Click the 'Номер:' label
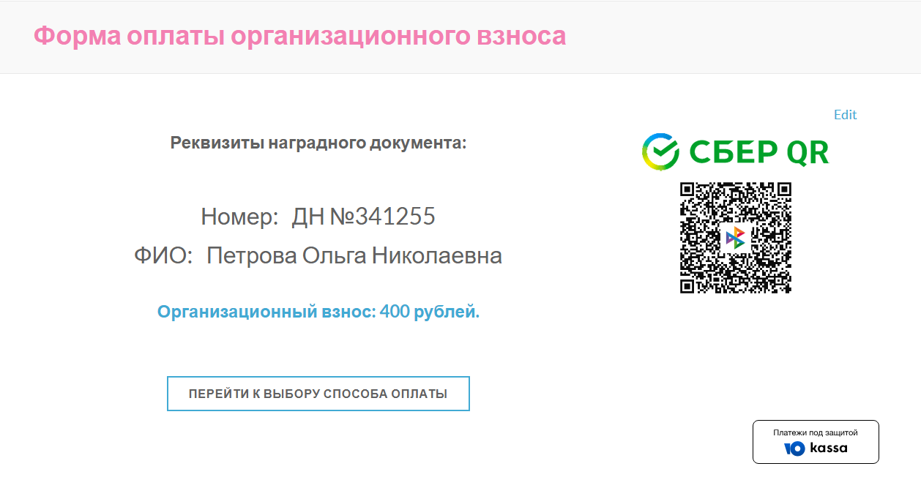This screenshot has width=921, height=499. coord(240,217)
